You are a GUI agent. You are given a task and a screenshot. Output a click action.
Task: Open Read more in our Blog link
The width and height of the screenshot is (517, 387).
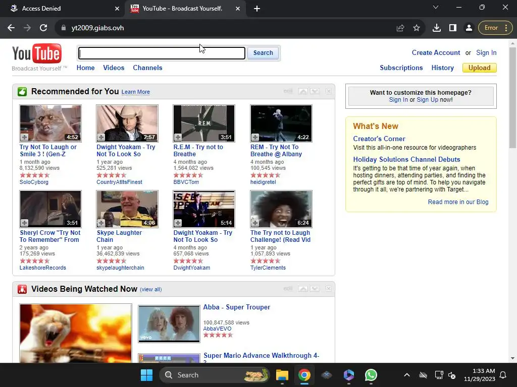click(x=458, y=202)
